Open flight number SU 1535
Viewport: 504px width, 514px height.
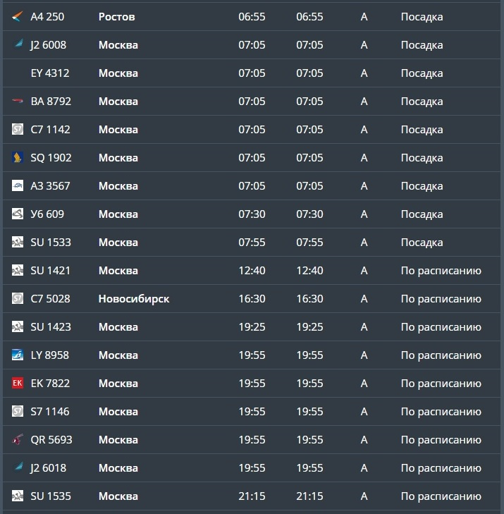tap(51, 496)
